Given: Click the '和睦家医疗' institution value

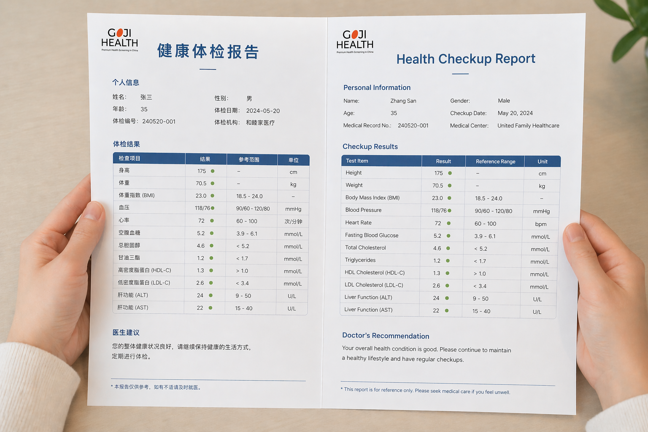Looking at the screenshot, I should click(x=260, y=123).
